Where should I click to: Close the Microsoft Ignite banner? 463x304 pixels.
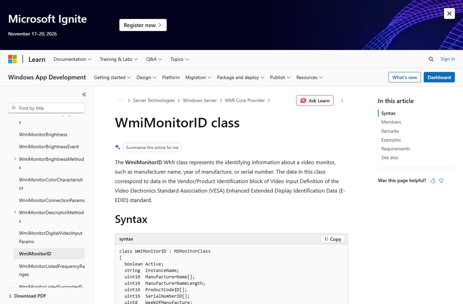449,13
